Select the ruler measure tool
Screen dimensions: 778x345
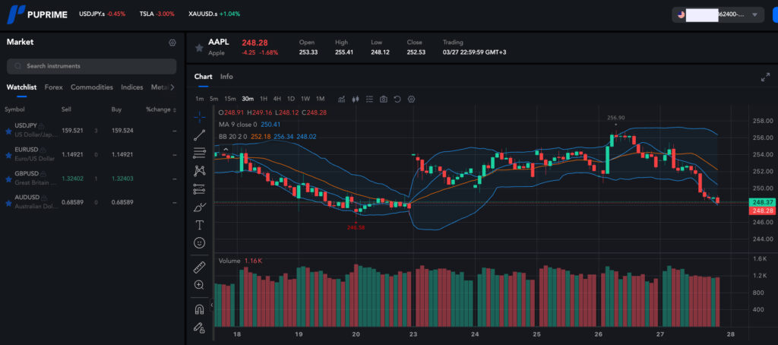pos(200,267)
